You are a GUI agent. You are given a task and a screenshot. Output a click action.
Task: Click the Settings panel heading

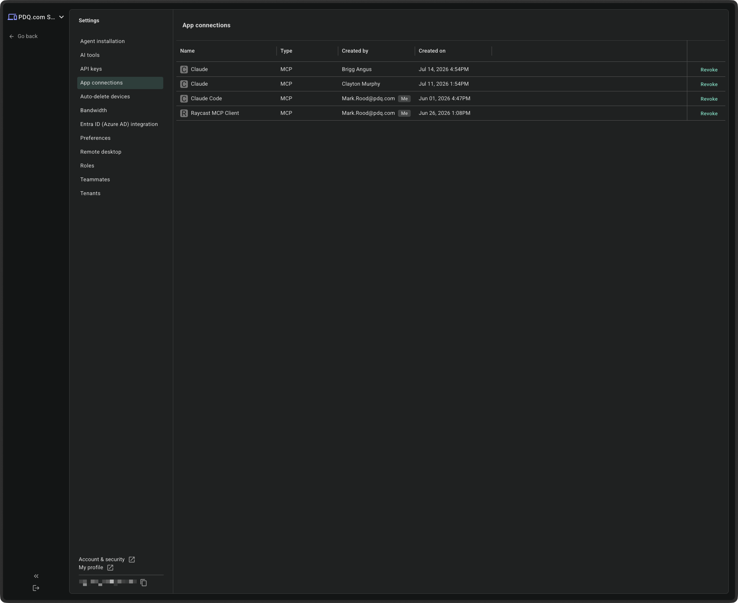[89, 21]
